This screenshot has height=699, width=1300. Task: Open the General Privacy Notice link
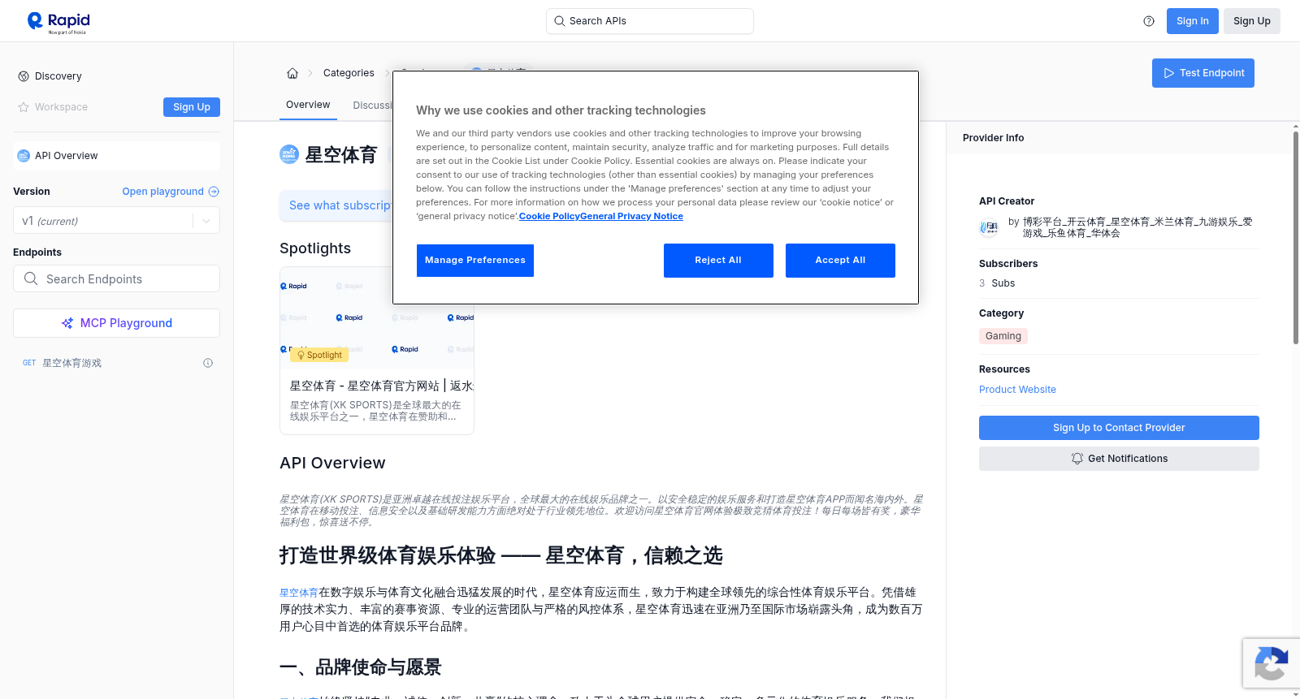(x=631, y=216)
